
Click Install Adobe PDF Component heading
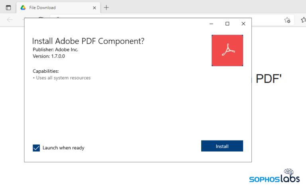coord(88,41)
